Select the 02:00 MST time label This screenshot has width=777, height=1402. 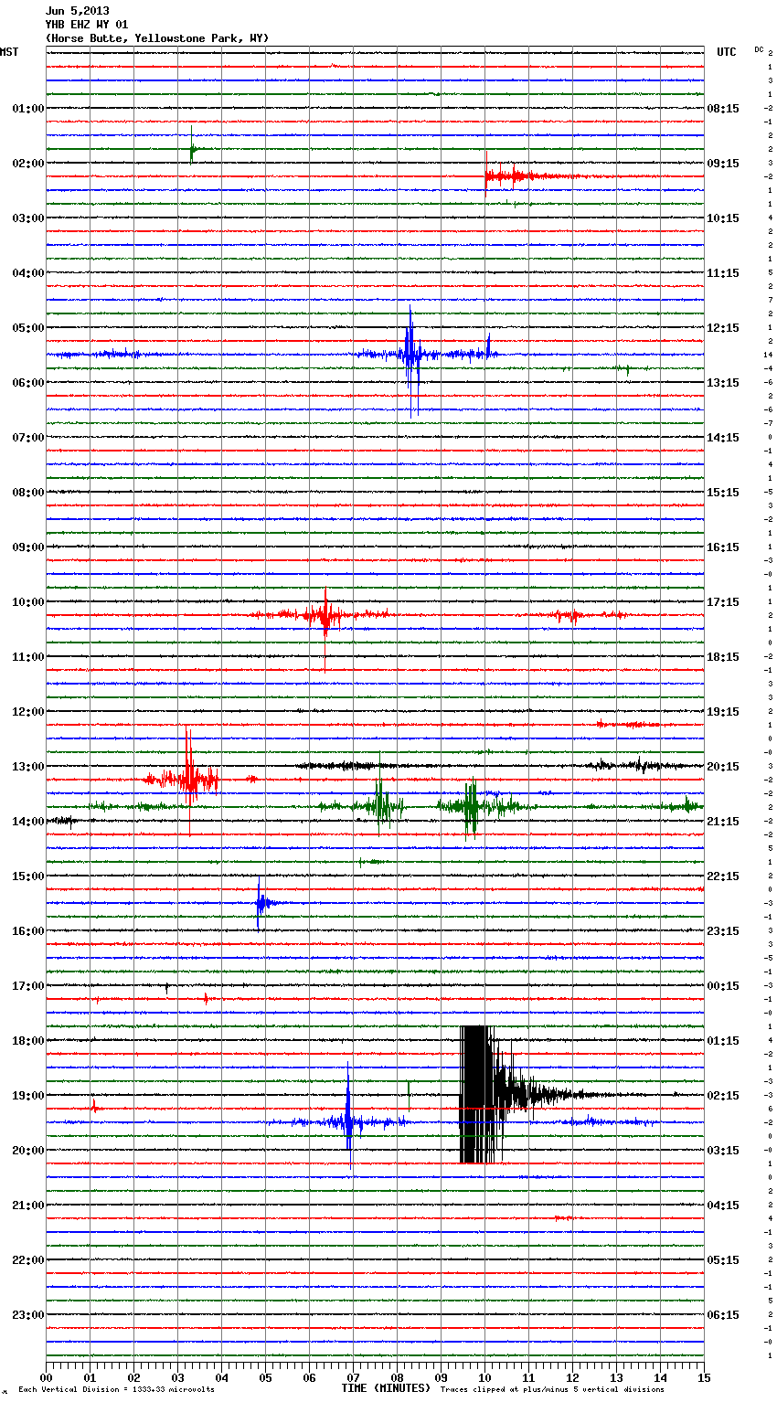coord(28,164)
